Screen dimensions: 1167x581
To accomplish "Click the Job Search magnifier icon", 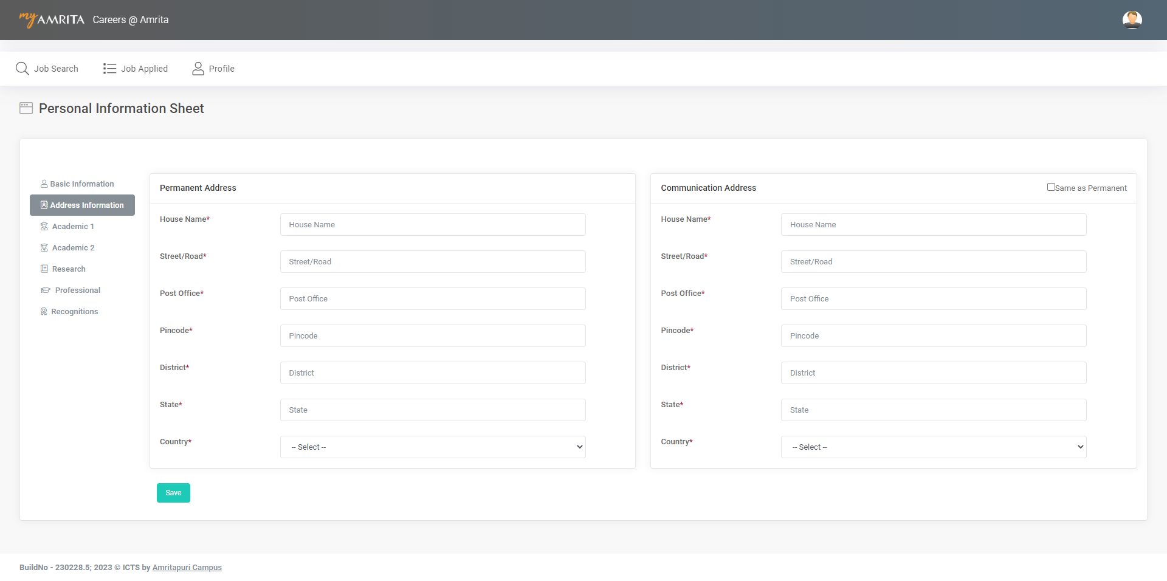I will (x=22, y=69).
